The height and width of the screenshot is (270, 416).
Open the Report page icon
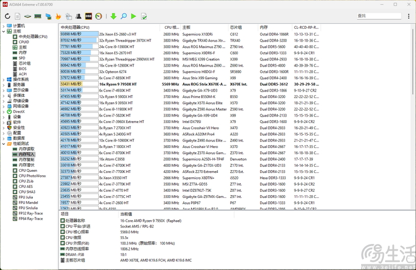point(18,17)
